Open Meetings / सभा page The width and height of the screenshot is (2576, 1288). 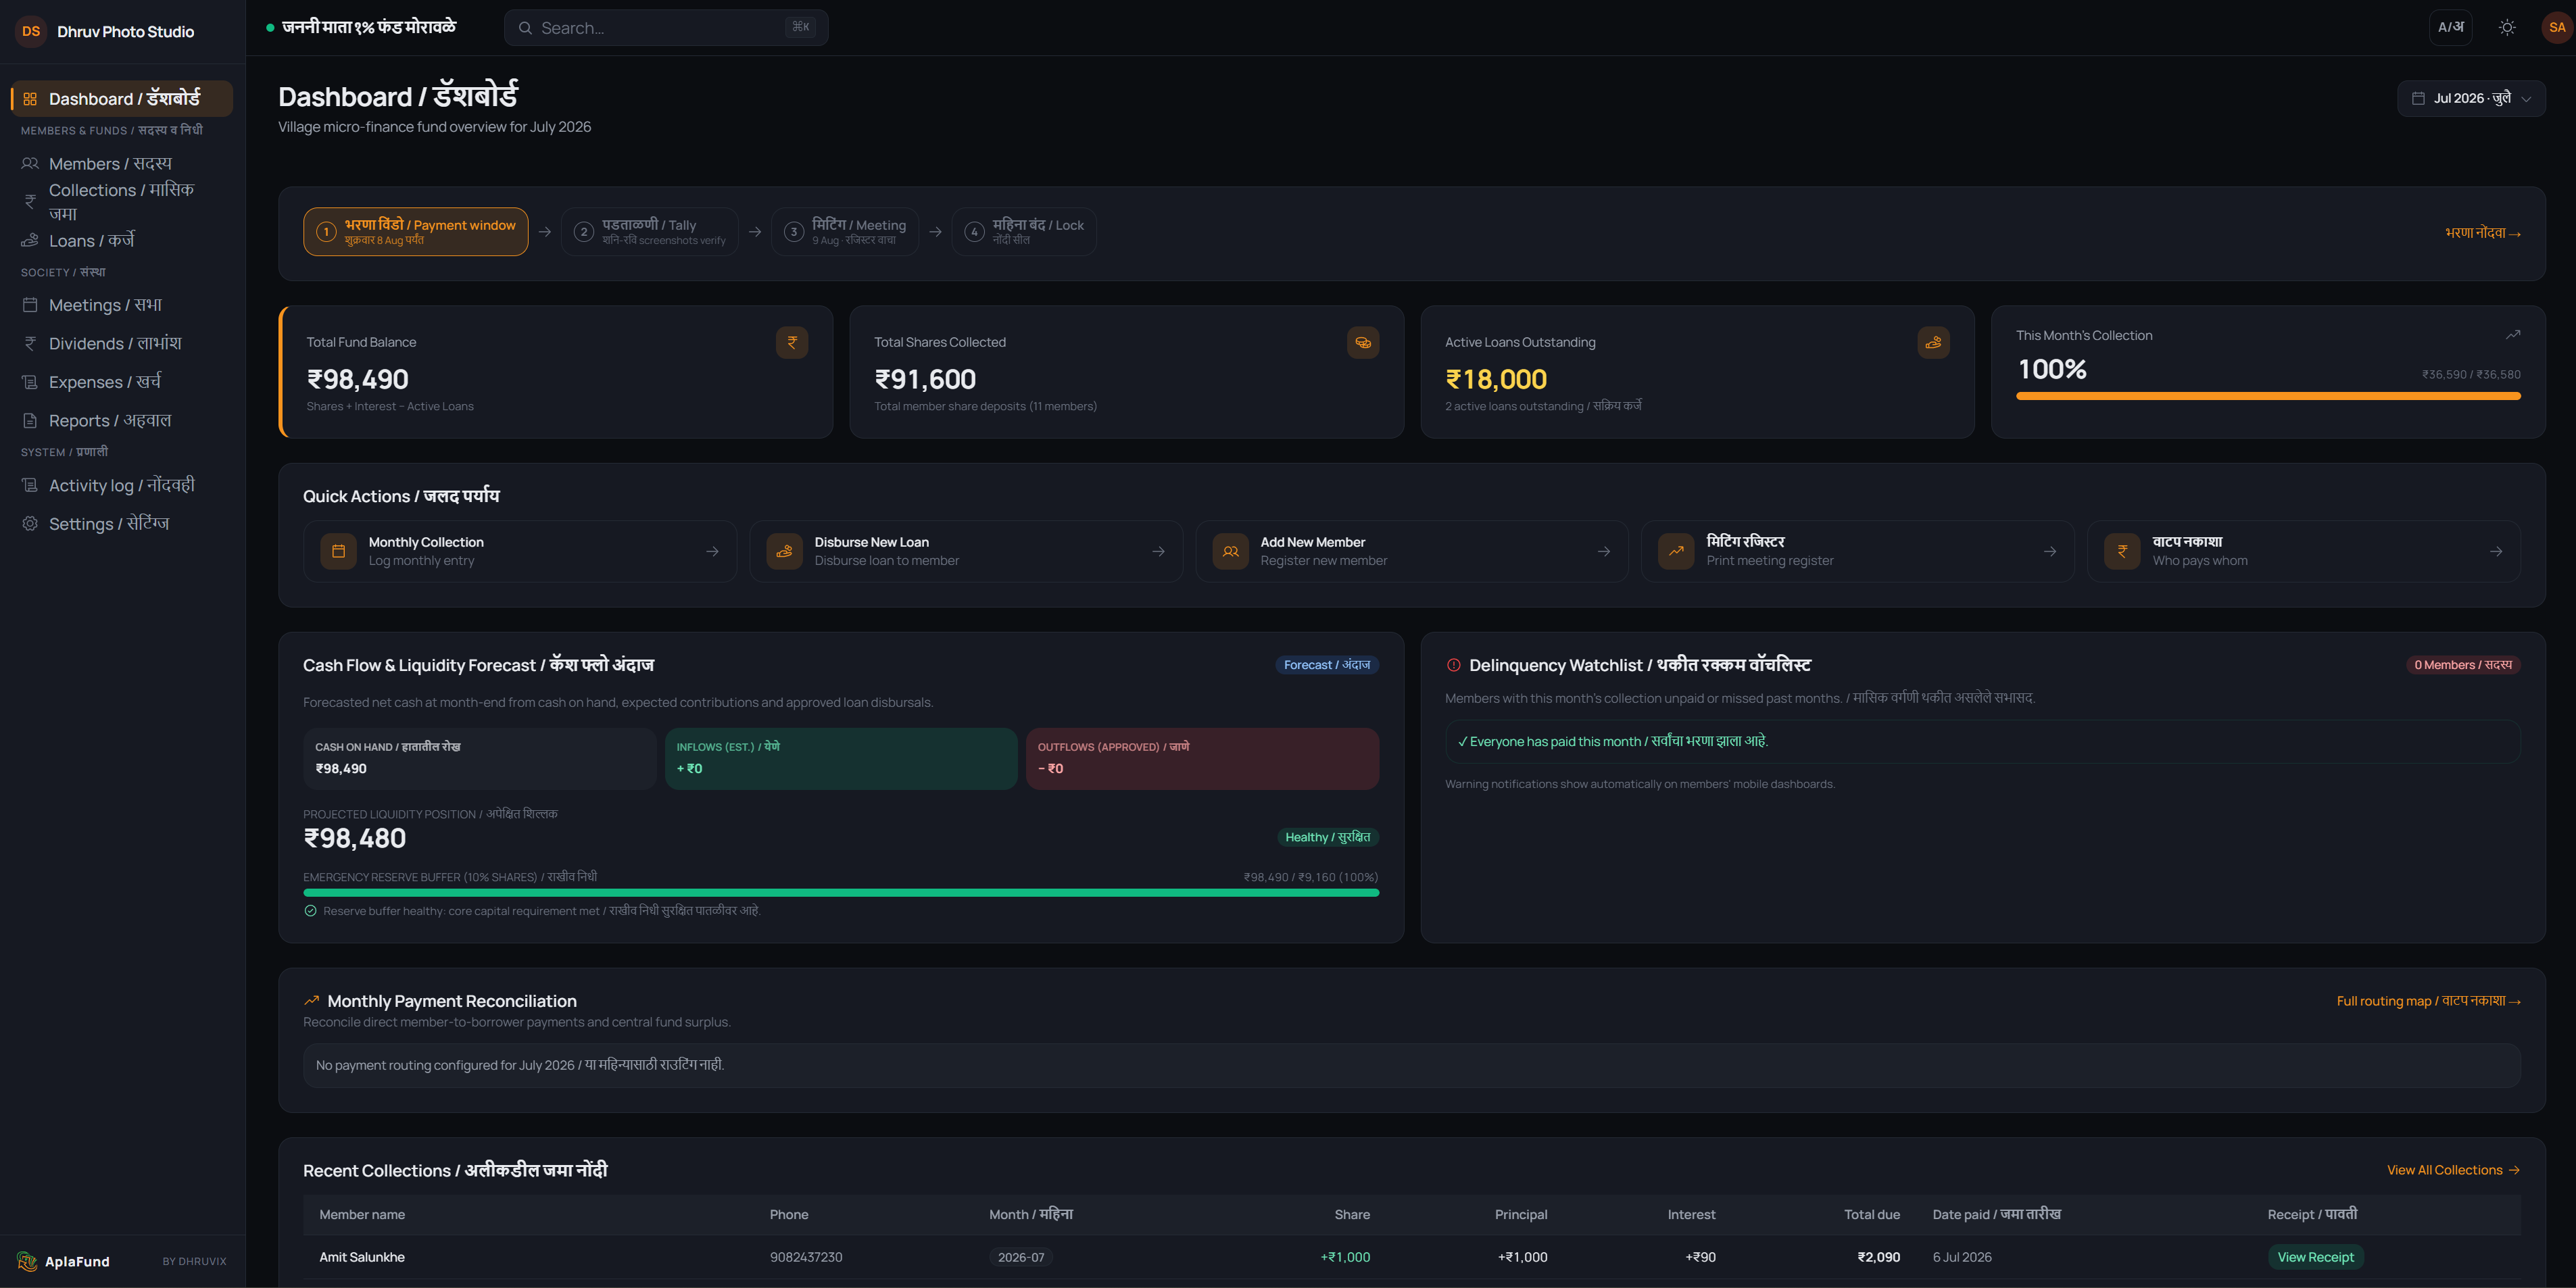(x=122, y=305)
